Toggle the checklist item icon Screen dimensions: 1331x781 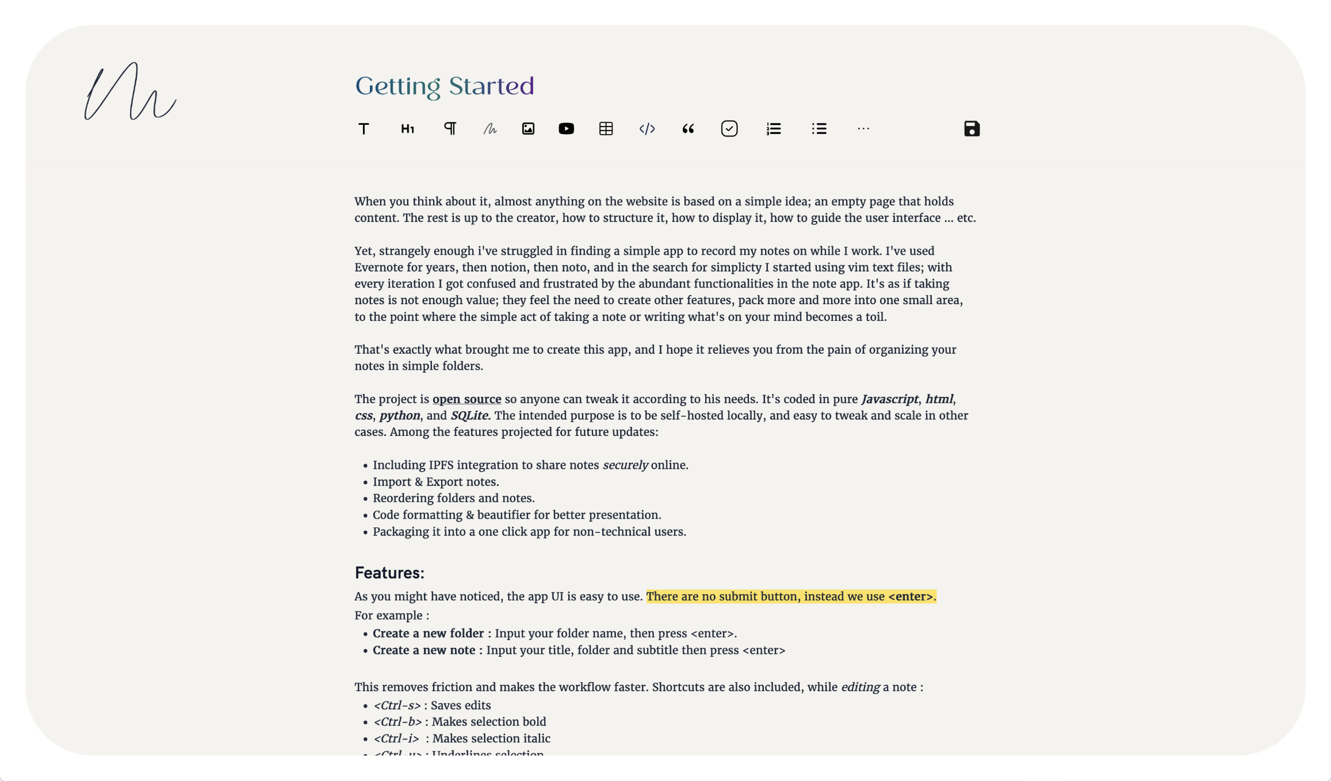coord(729,128)
